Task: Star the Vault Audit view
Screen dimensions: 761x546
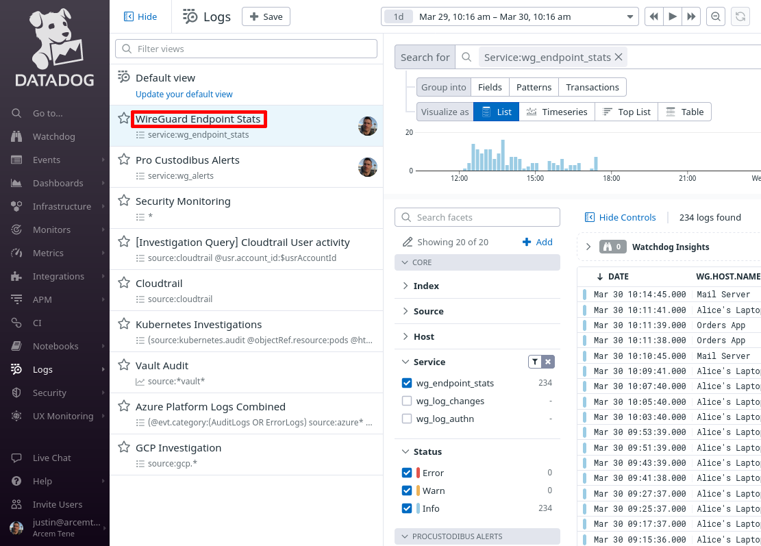Action: pyautogui.click(x=124, y=364)
